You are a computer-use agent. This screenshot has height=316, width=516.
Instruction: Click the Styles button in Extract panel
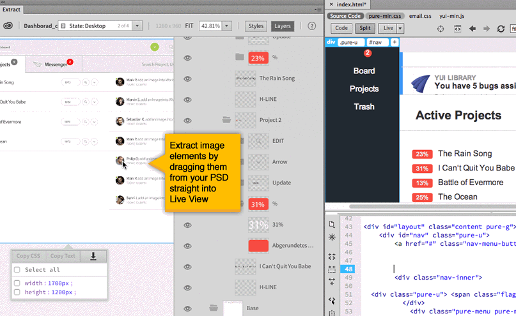pos(256,26)
